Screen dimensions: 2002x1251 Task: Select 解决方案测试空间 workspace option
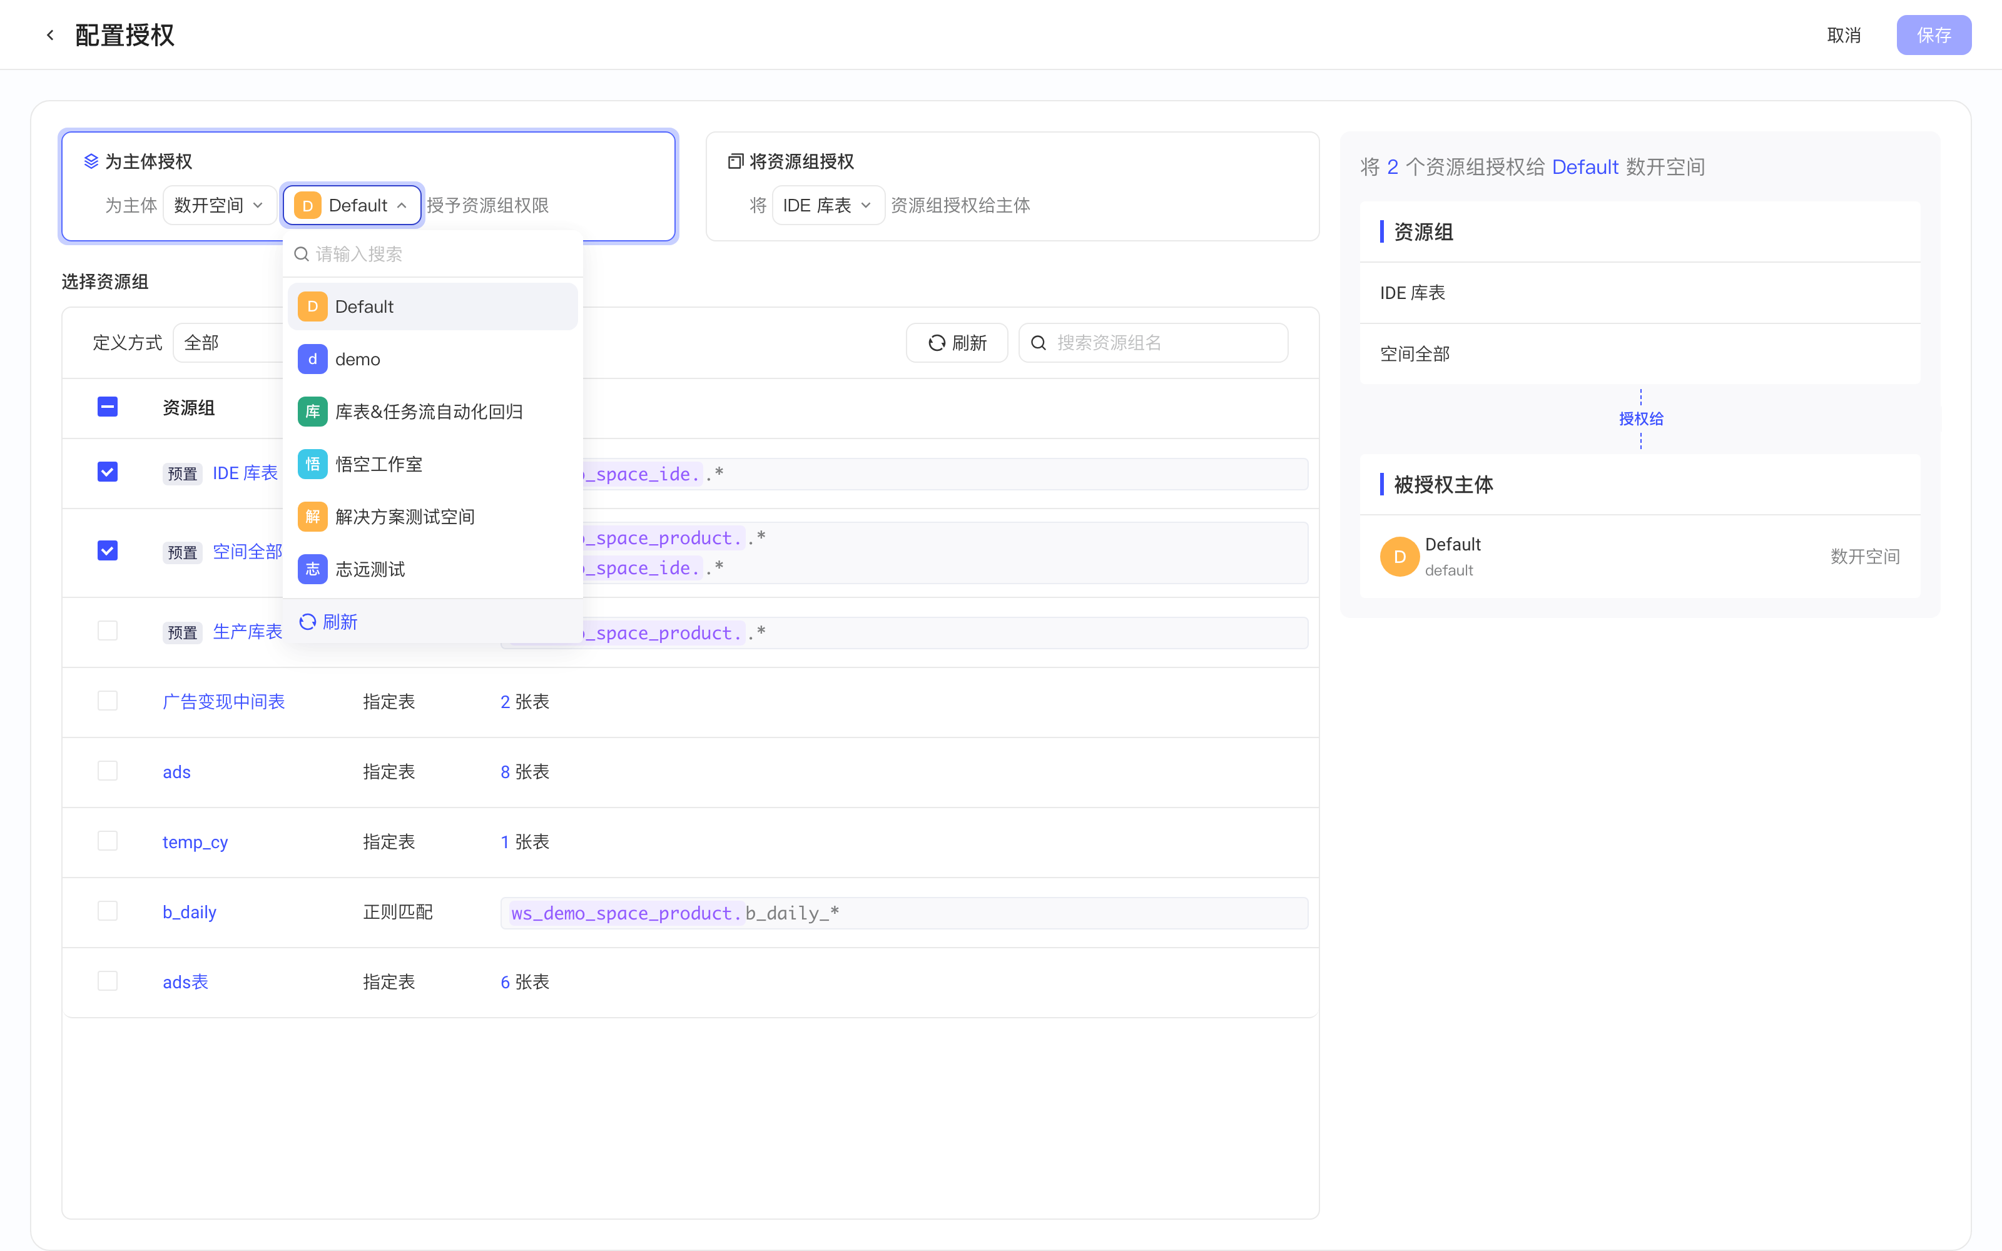433,517
